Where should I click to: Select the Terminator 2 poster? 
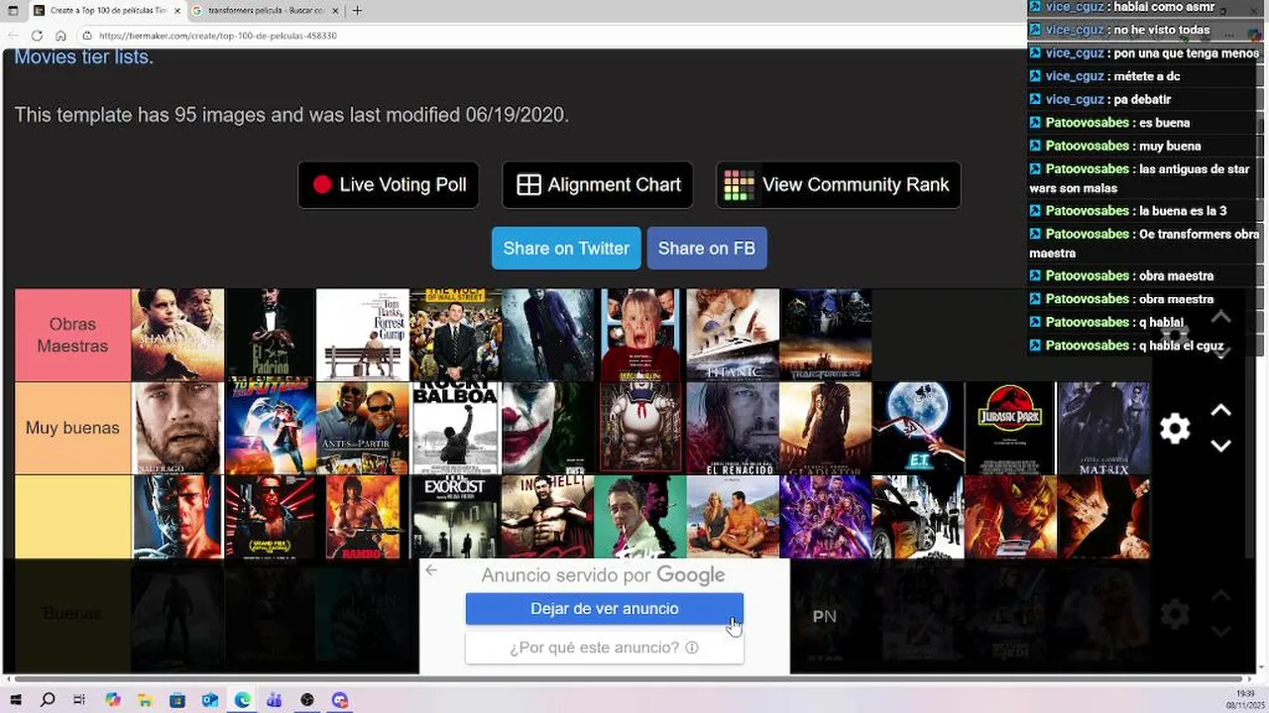point(177,517)
